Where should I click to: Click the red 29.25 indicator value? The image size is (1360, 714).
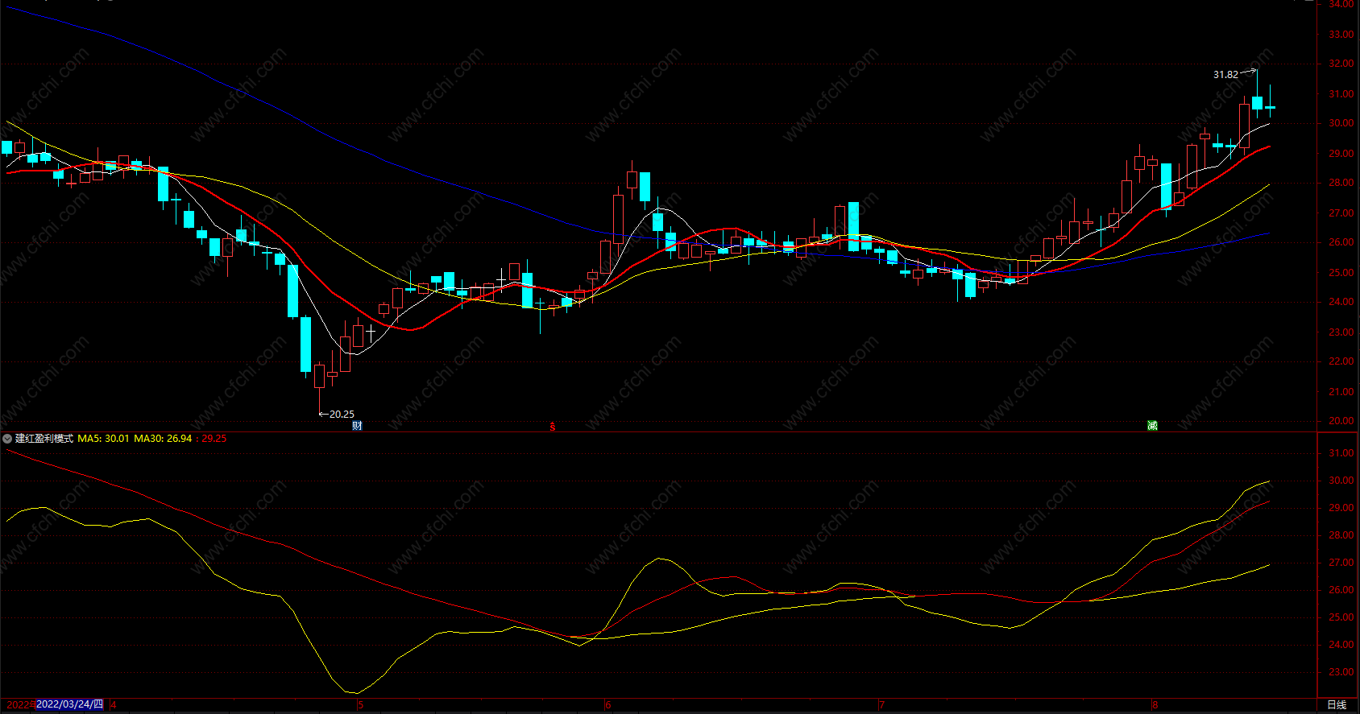pyautogui.click(x=214, y=439)
